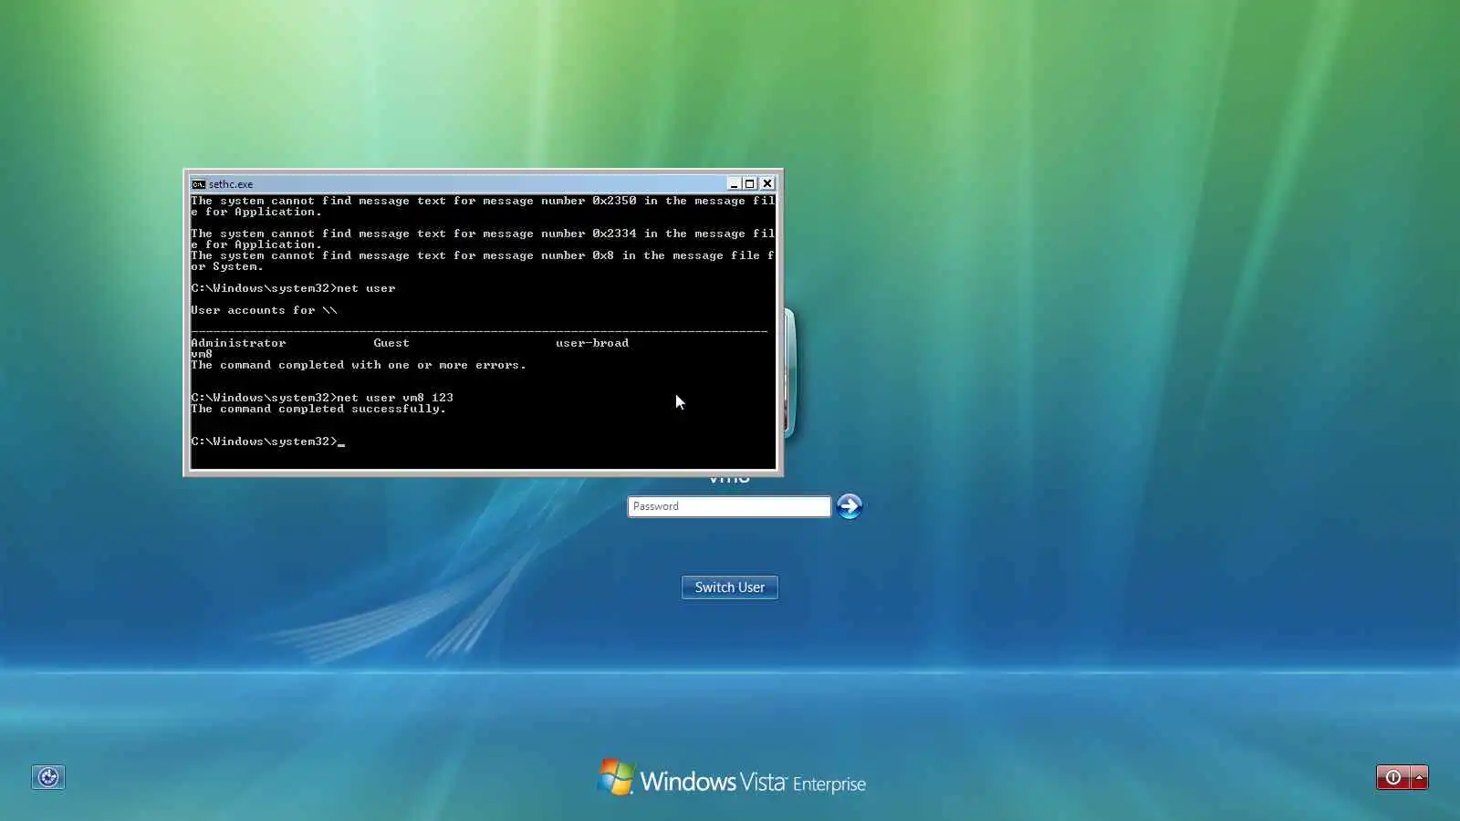Screen dimensions: 1460x821
Task: Expand the shutdown options arrow
Action: click(1419, 777)
